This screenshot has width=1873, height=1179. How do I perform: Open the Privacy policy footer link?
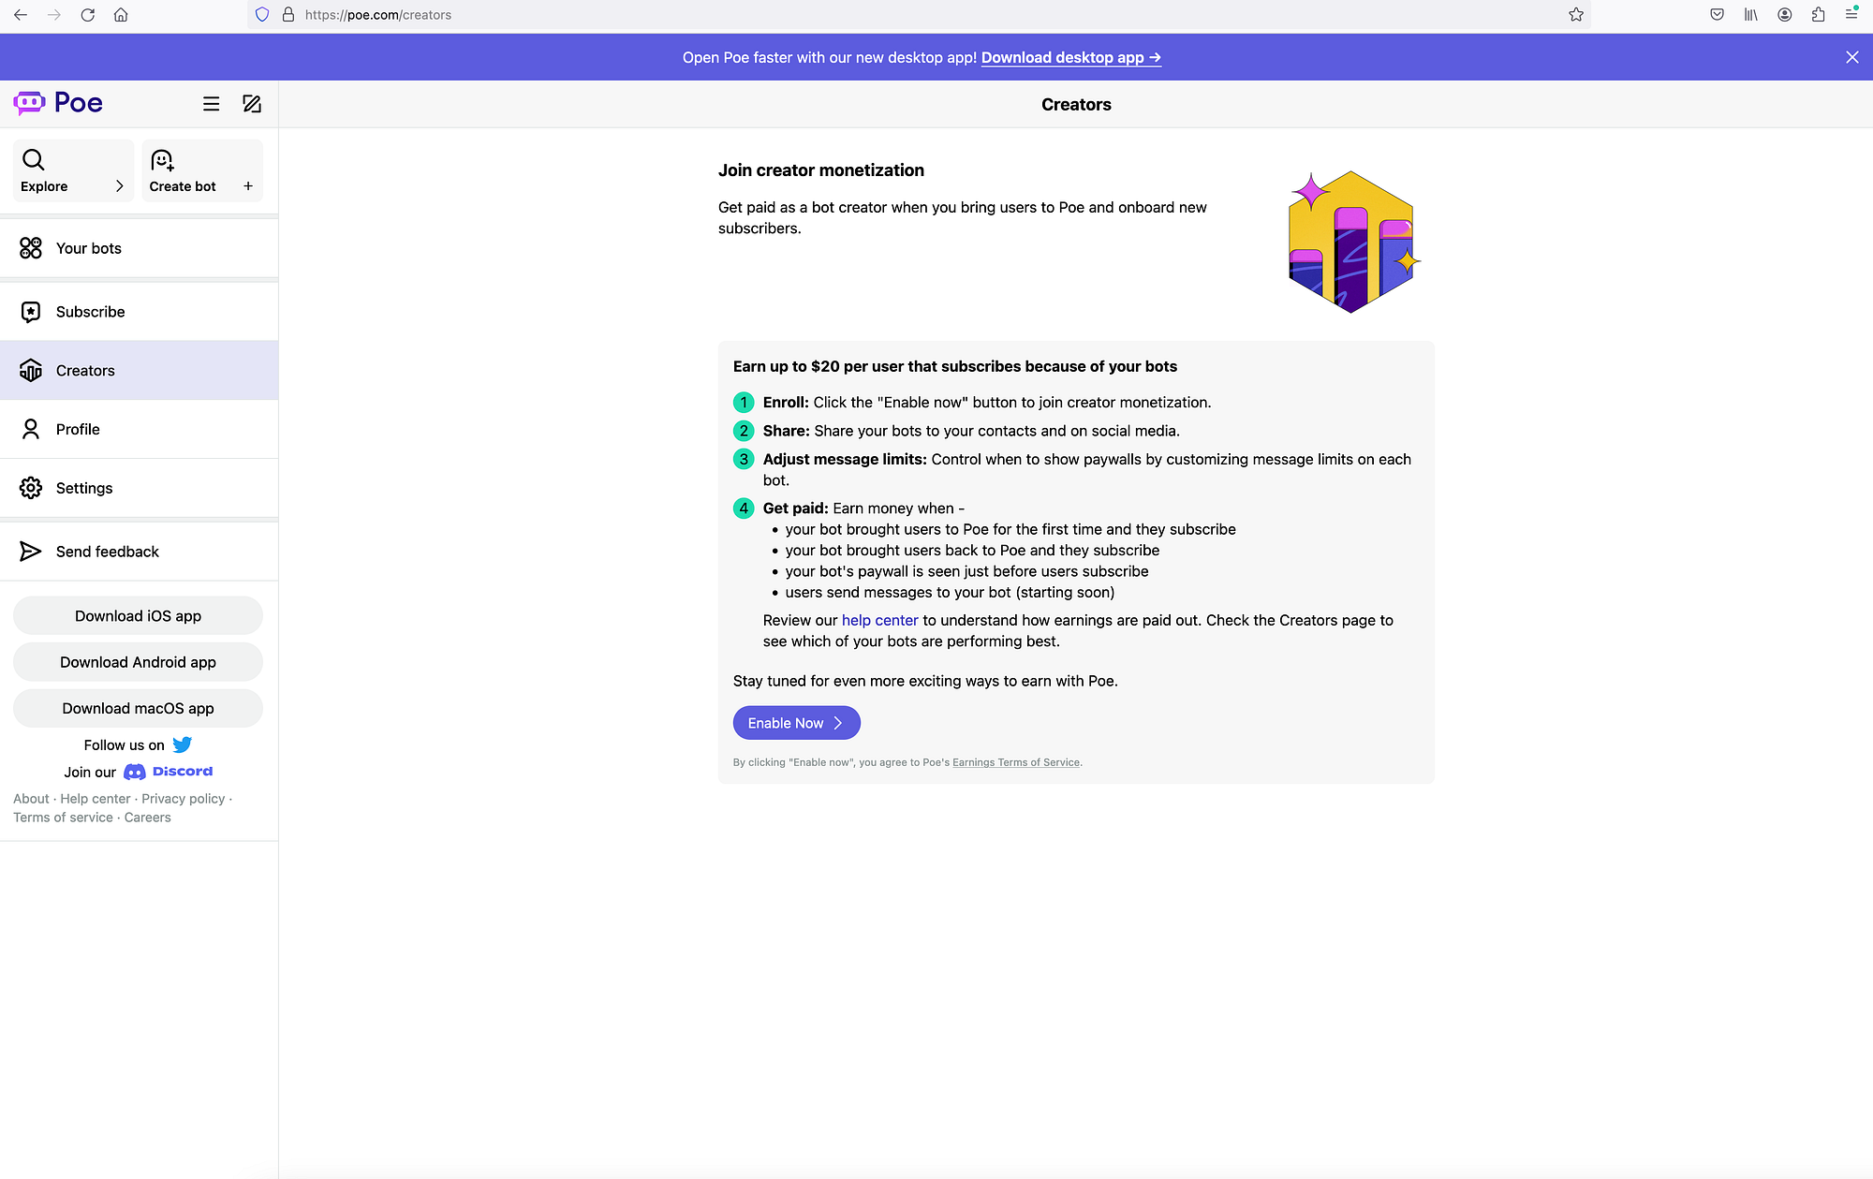(x=184, y=799)
